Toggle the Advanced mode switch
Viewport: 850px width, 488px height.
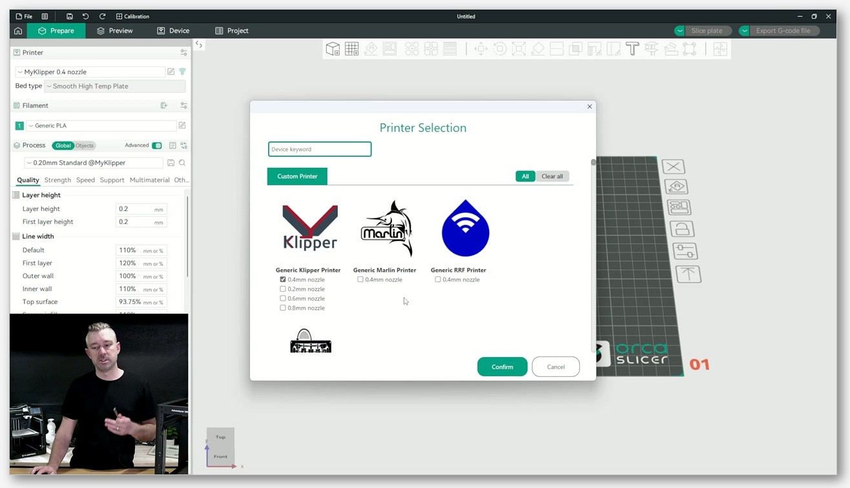click(157, 145)
